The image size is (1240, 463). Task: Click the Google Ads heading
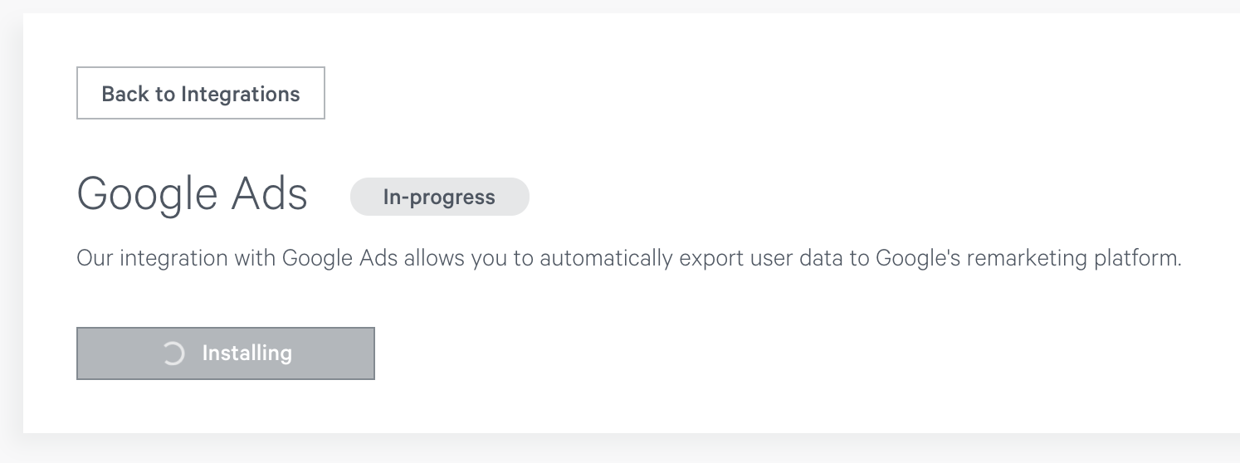click(x=193, y=195)
